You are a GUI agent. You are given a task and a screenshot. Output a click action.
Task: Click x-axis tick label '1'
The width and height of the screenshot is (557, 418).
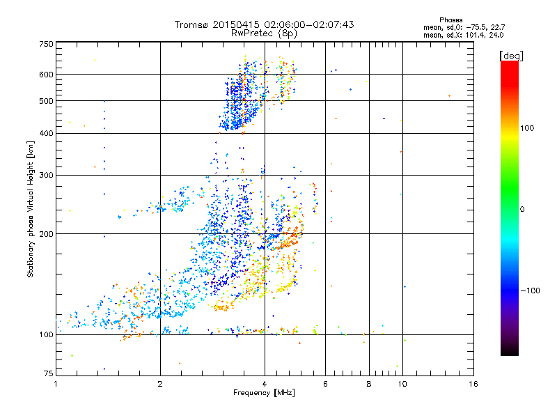(x=56, y=384)
